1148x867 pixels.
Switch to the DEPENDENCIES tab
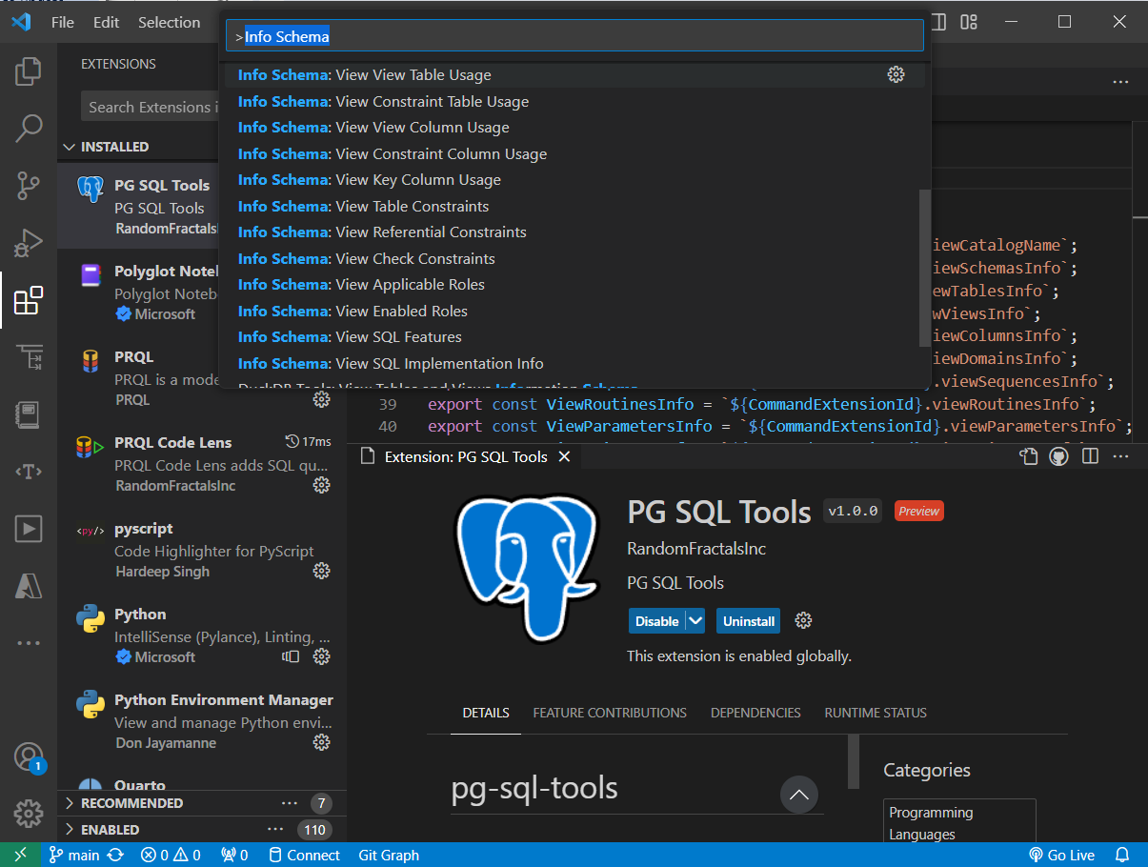(x=755, y=713)
